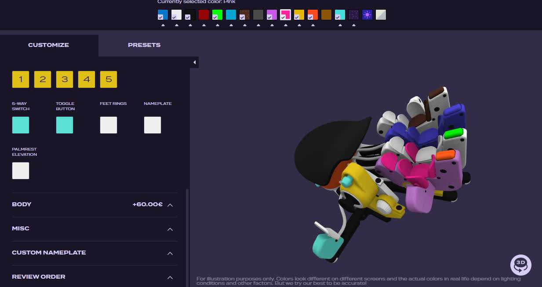
Task: Select the glowing starburst pattern swatch
Action: [367, 15]
